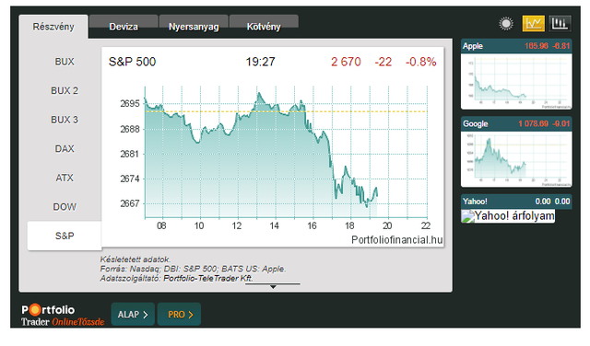Screen dimensions: 590x346
Task: Click the PRO button
Action: 179,315
